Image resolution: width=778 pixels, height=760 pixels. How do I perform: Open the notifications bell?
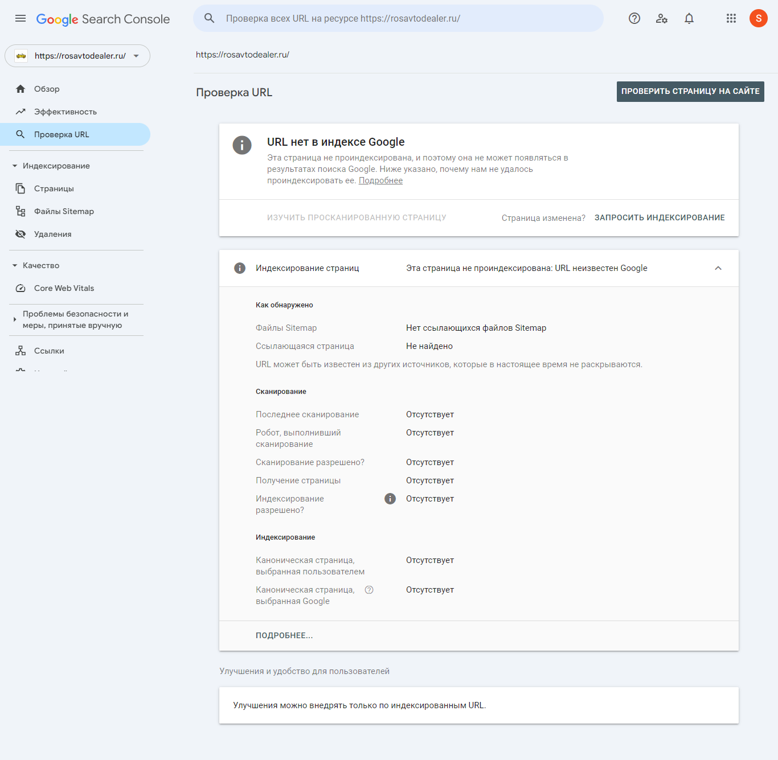click(x=689, y=18)
